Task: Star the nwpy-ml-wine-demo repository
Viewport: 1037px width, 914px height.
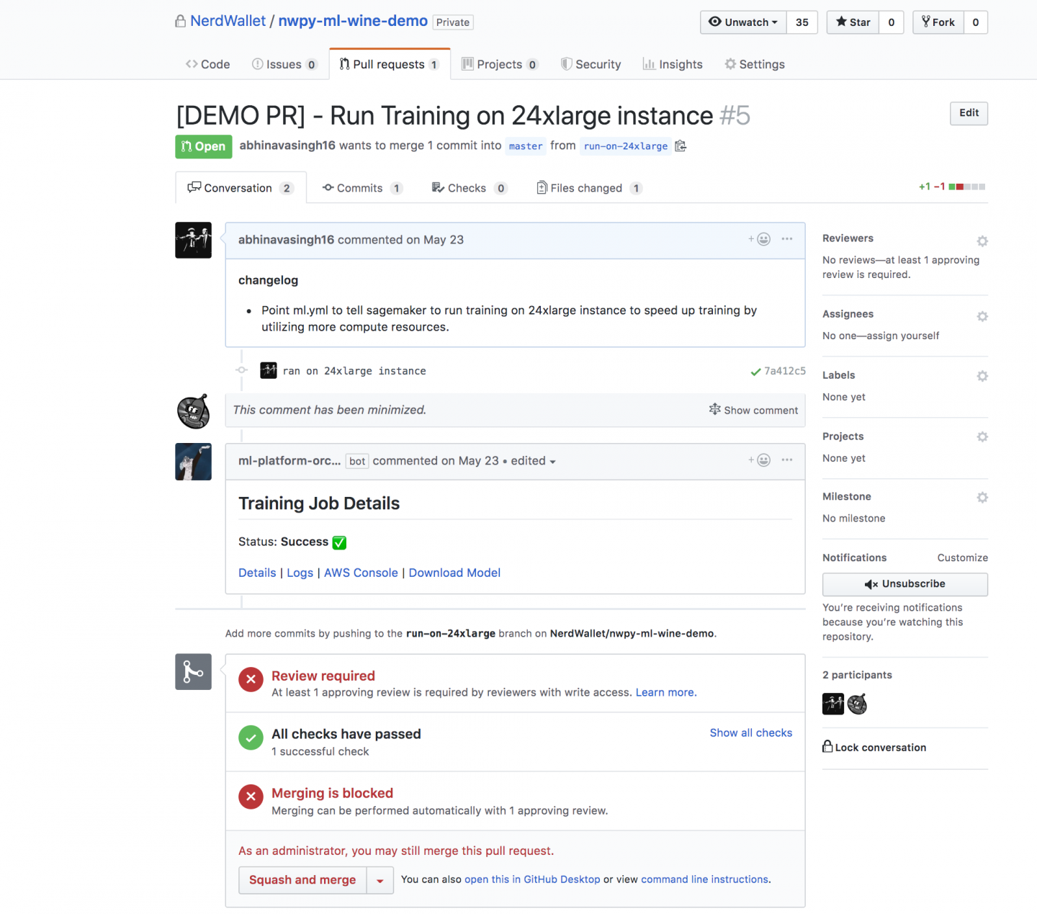Action: [x=853, y=22]
